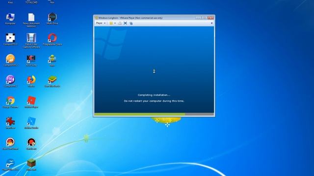Select the Komputer desktop icon
The width and height of the screenshot is (314, 176).
click(x=10, y=19)
